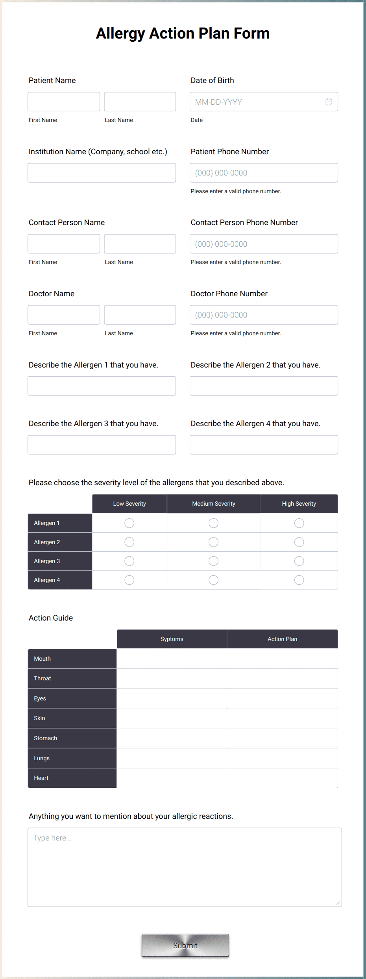Open the Date of Birth calendar picker
Image resolution: width=366 pixels, height=979 pixels.
point(329,102)
